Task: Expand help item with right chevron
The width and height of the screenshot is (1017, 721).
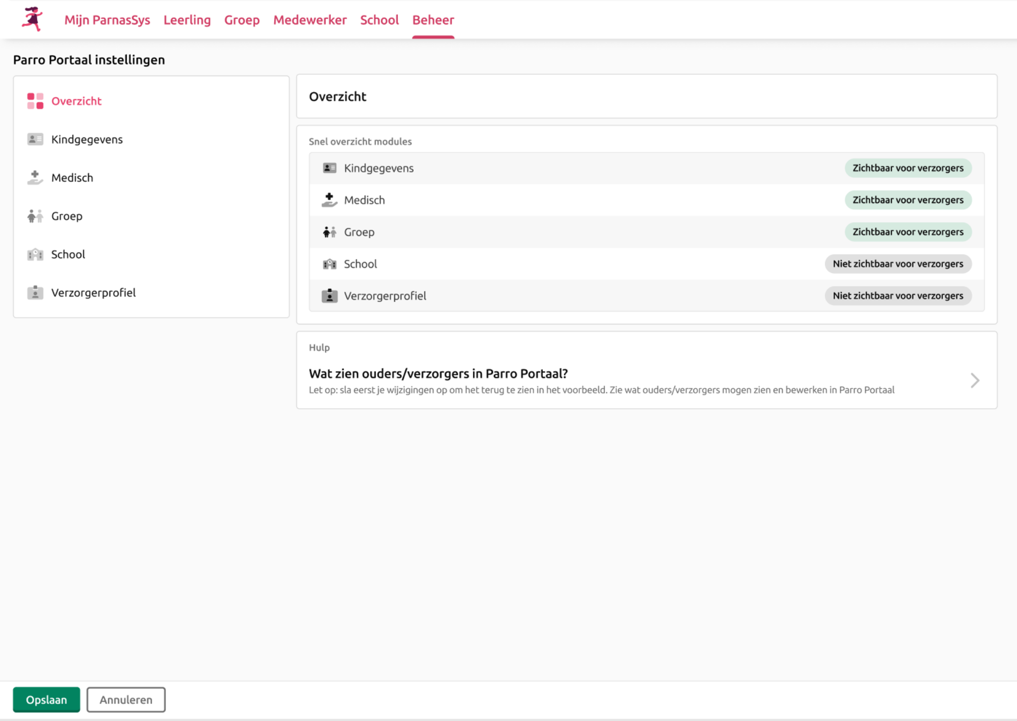Action: click(x=975, y=380)
